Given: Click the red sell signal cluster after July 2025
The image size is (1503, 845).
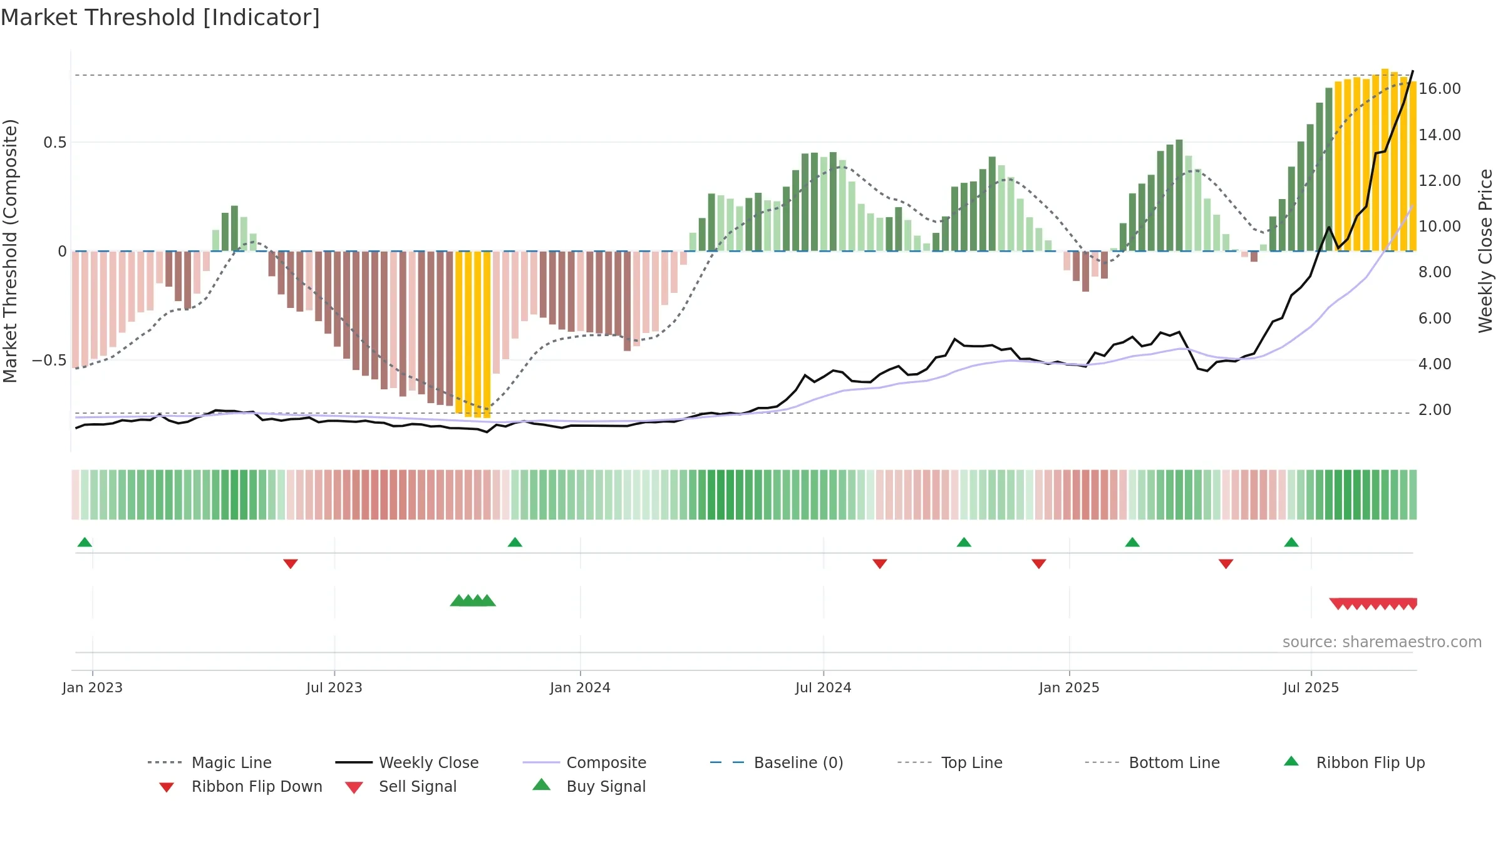Looking at the screenshot, I should tap(1373, 603).
